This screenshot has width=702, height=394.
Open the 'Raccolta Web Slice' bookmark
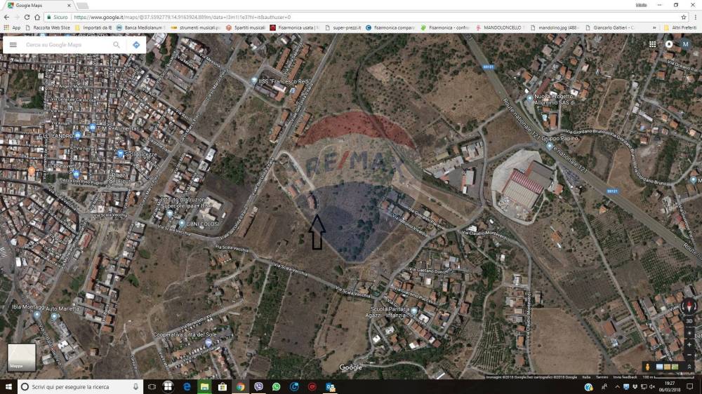48,28
